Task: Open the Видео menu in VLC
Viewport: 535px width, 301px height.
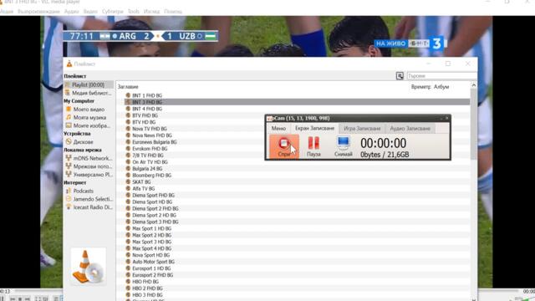Action: [90, 12]
